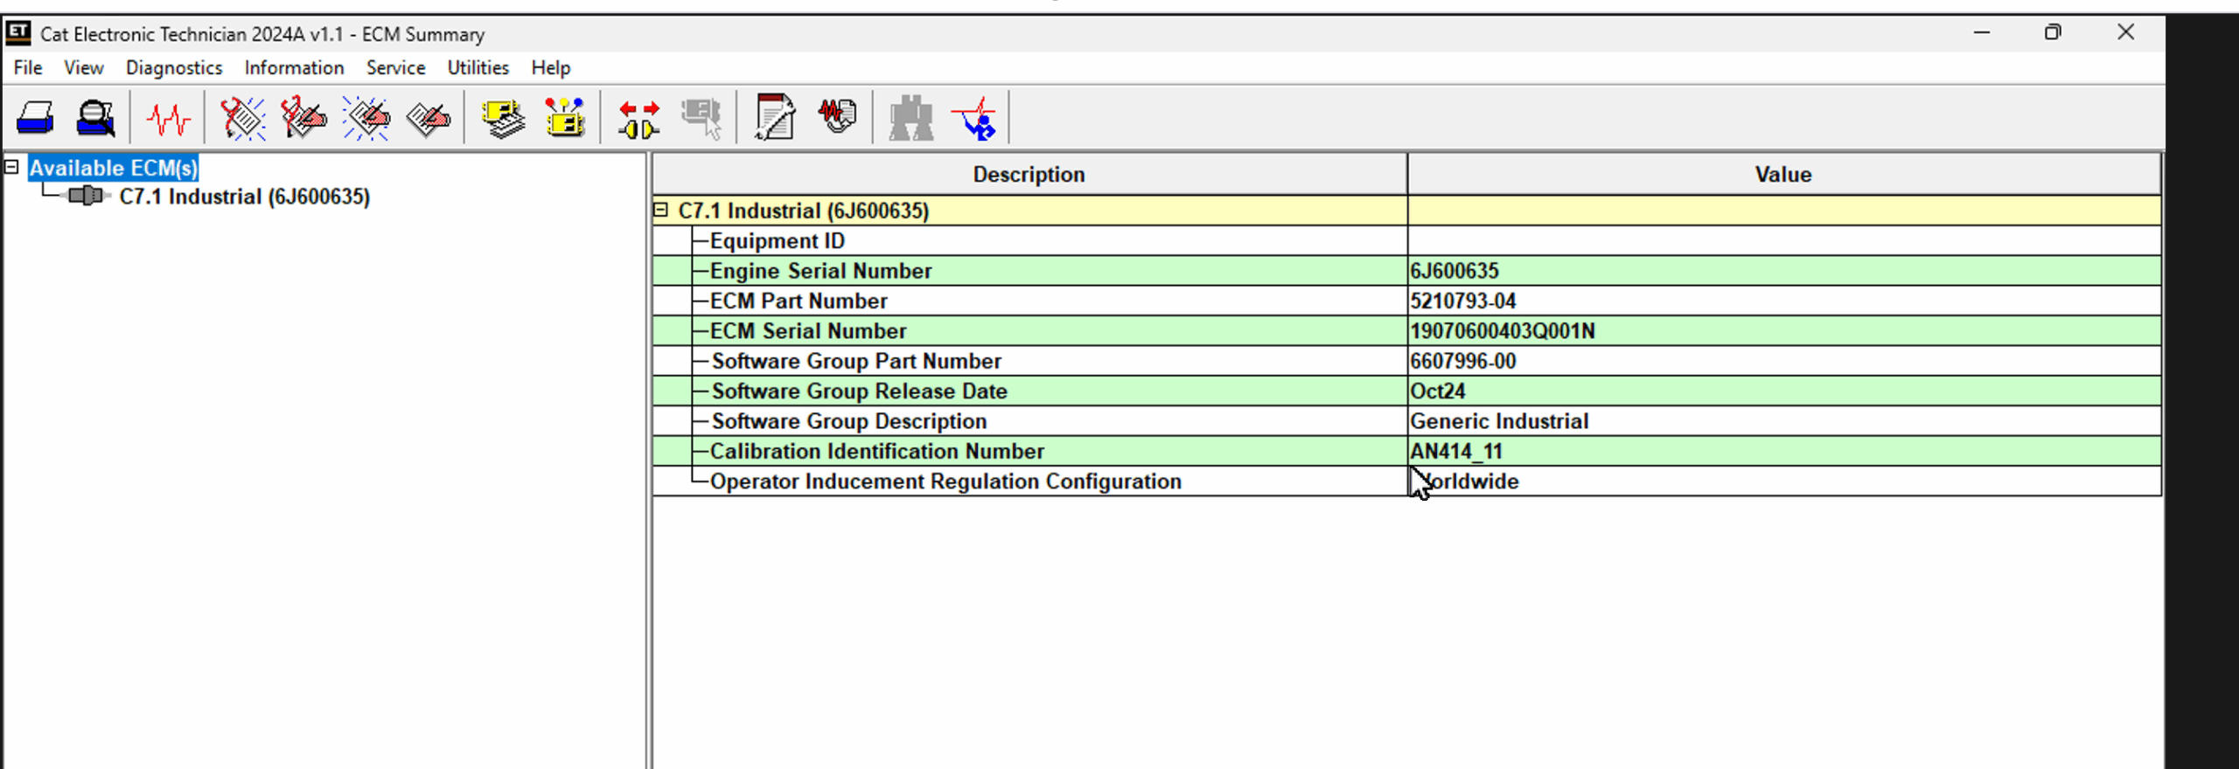Select the Equipment ID value cell
Image resolution: width=2239 pixels, height=769 pixels.
[1782, 240]
